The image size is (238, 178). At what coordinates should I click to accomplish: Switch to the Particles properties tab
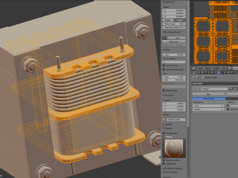click(x=232, y=72)
